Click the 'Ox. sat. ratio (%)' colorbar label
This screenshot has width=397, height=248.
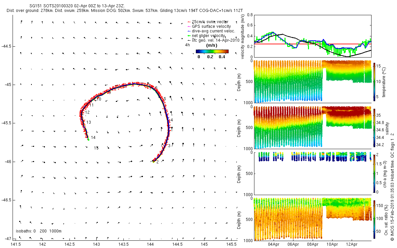pyautogui.click(x=386, y=219)
